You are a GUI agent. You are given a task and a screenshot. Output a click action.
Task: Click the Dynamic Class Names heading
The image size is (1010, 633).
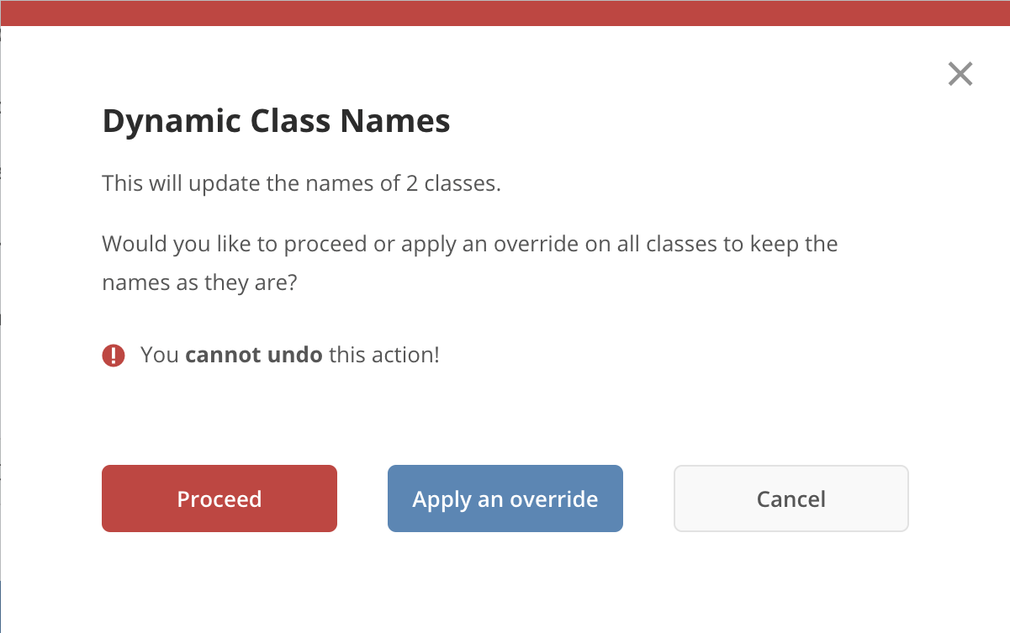(x=276, y=120)
